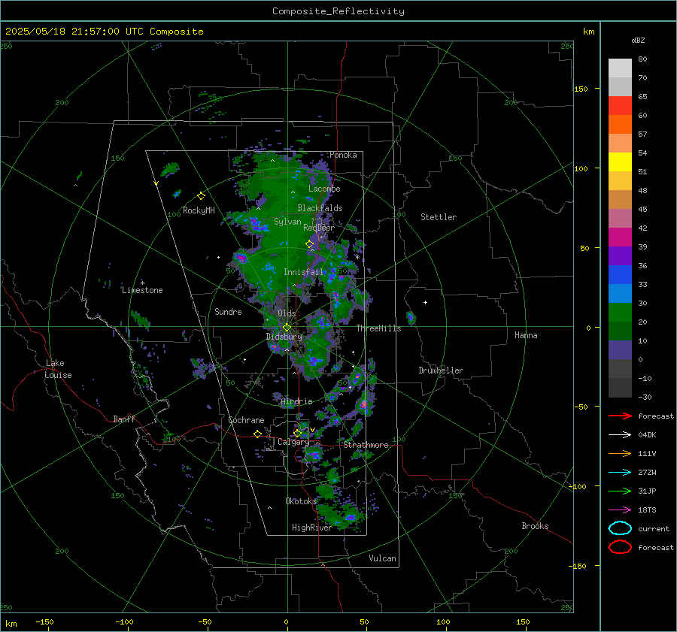Click the Ponoka city label
The height and width of the screenshot is (632, 677).
click(343, 155)
